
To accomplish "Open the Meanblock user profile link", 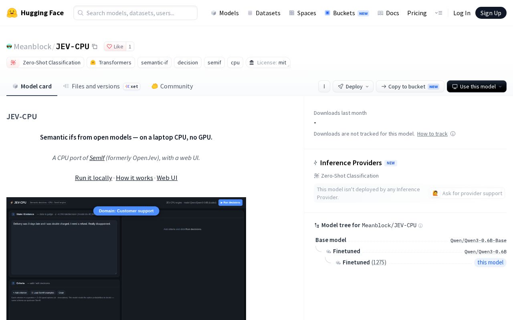I will coord(32,46).
